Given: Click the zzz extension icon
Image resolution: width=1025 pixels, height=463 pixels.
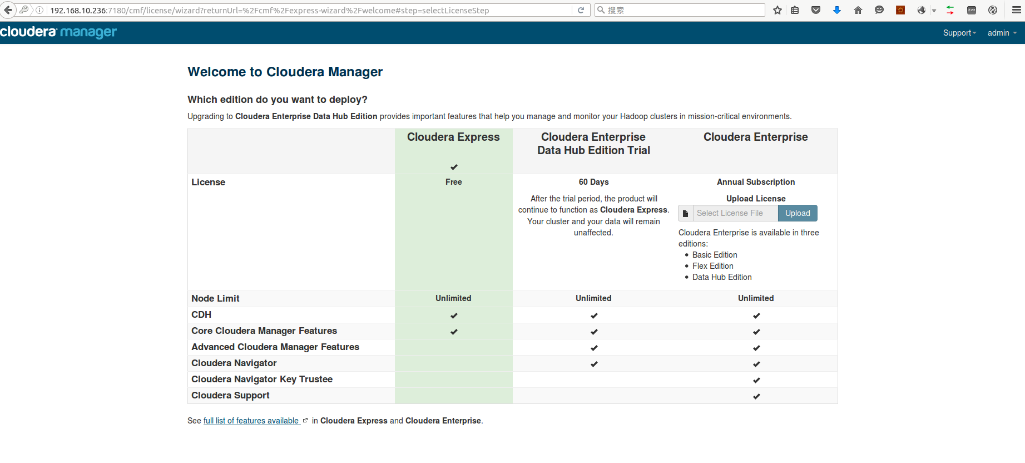Looking at the screenshot, I should [x=972, y=10].
